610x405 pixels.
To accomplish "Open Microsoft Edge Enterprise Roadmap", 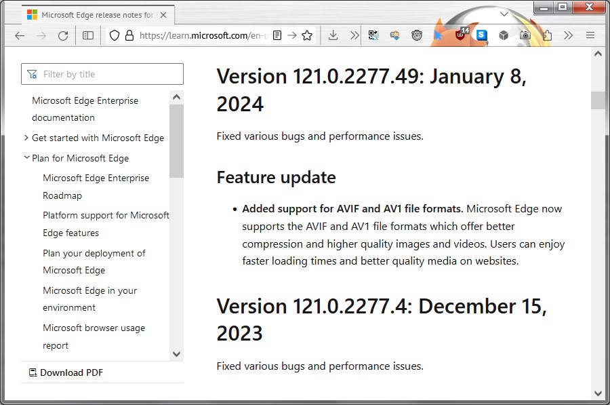I will [x=96, y=187].
